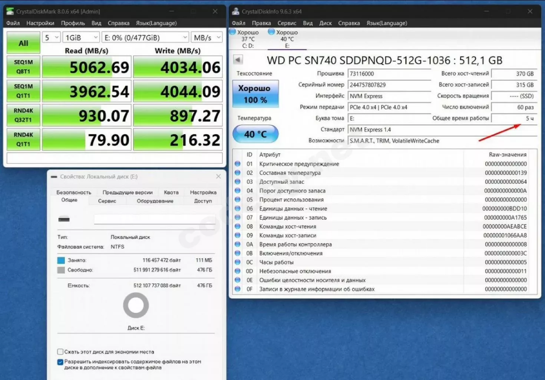
Task: Click the CrystalDiskMark title bar icon
Action: point(10,12)
